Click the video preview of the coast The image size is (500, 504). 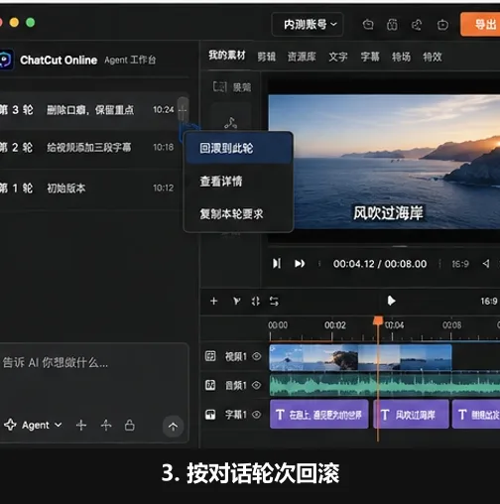(x=384, y=162)
